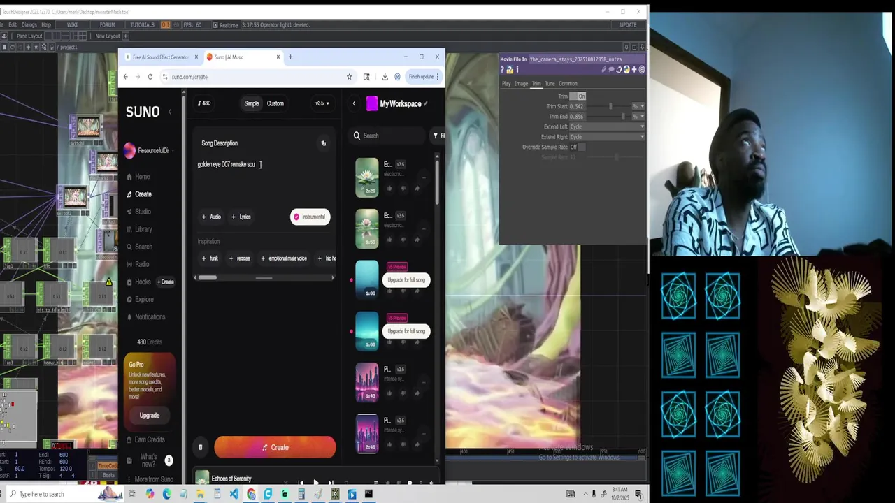Screen dimensions: 895x503
Task: Add Audio to song
Action: 211,217
